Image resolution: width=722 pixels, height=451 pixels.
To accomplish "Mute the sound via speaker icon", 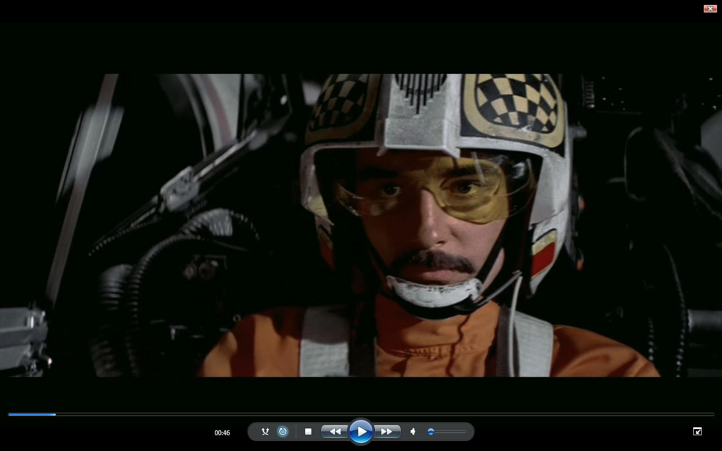I will click(413, 432).
